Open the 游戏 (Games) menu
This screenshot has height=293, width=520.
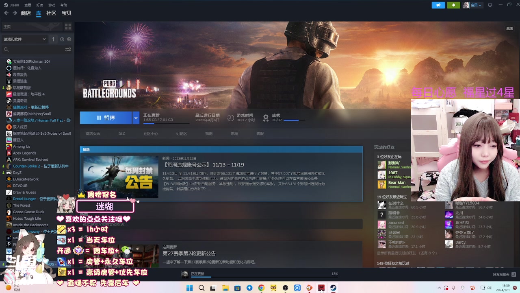(x=52, y=5)
